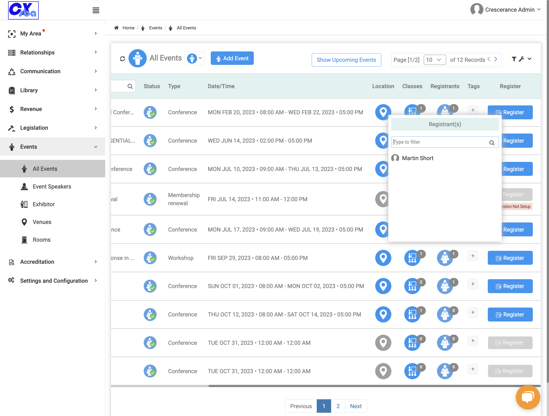549x416 pixels.
Task: Open Crescerance Admin user dropdown
Action: point(506,10)
